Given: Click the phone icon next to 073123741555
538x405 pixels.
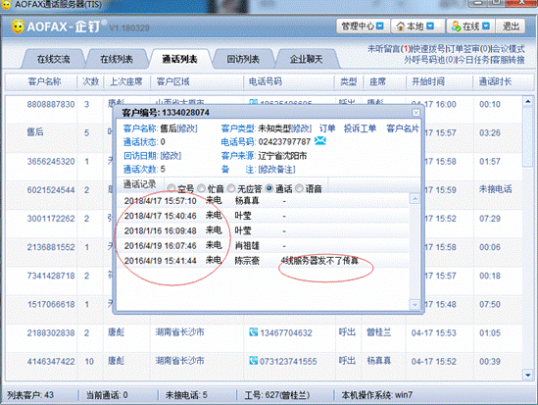Looking at the screenshot, I should click(x=253, y=361).
